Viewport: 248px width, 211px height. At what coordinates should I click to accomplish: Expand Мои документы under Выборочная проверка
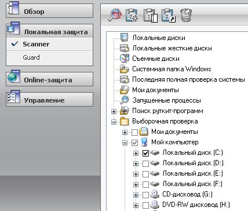(125, 132)
